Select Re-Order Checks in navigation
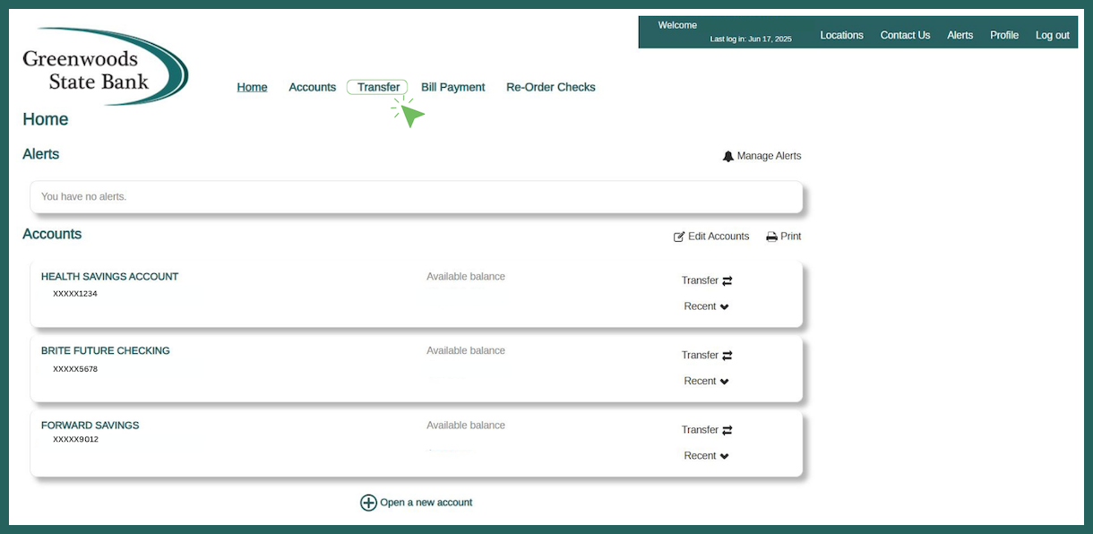The width and height of the screenshot is (1093, 534). pos(550,87)
